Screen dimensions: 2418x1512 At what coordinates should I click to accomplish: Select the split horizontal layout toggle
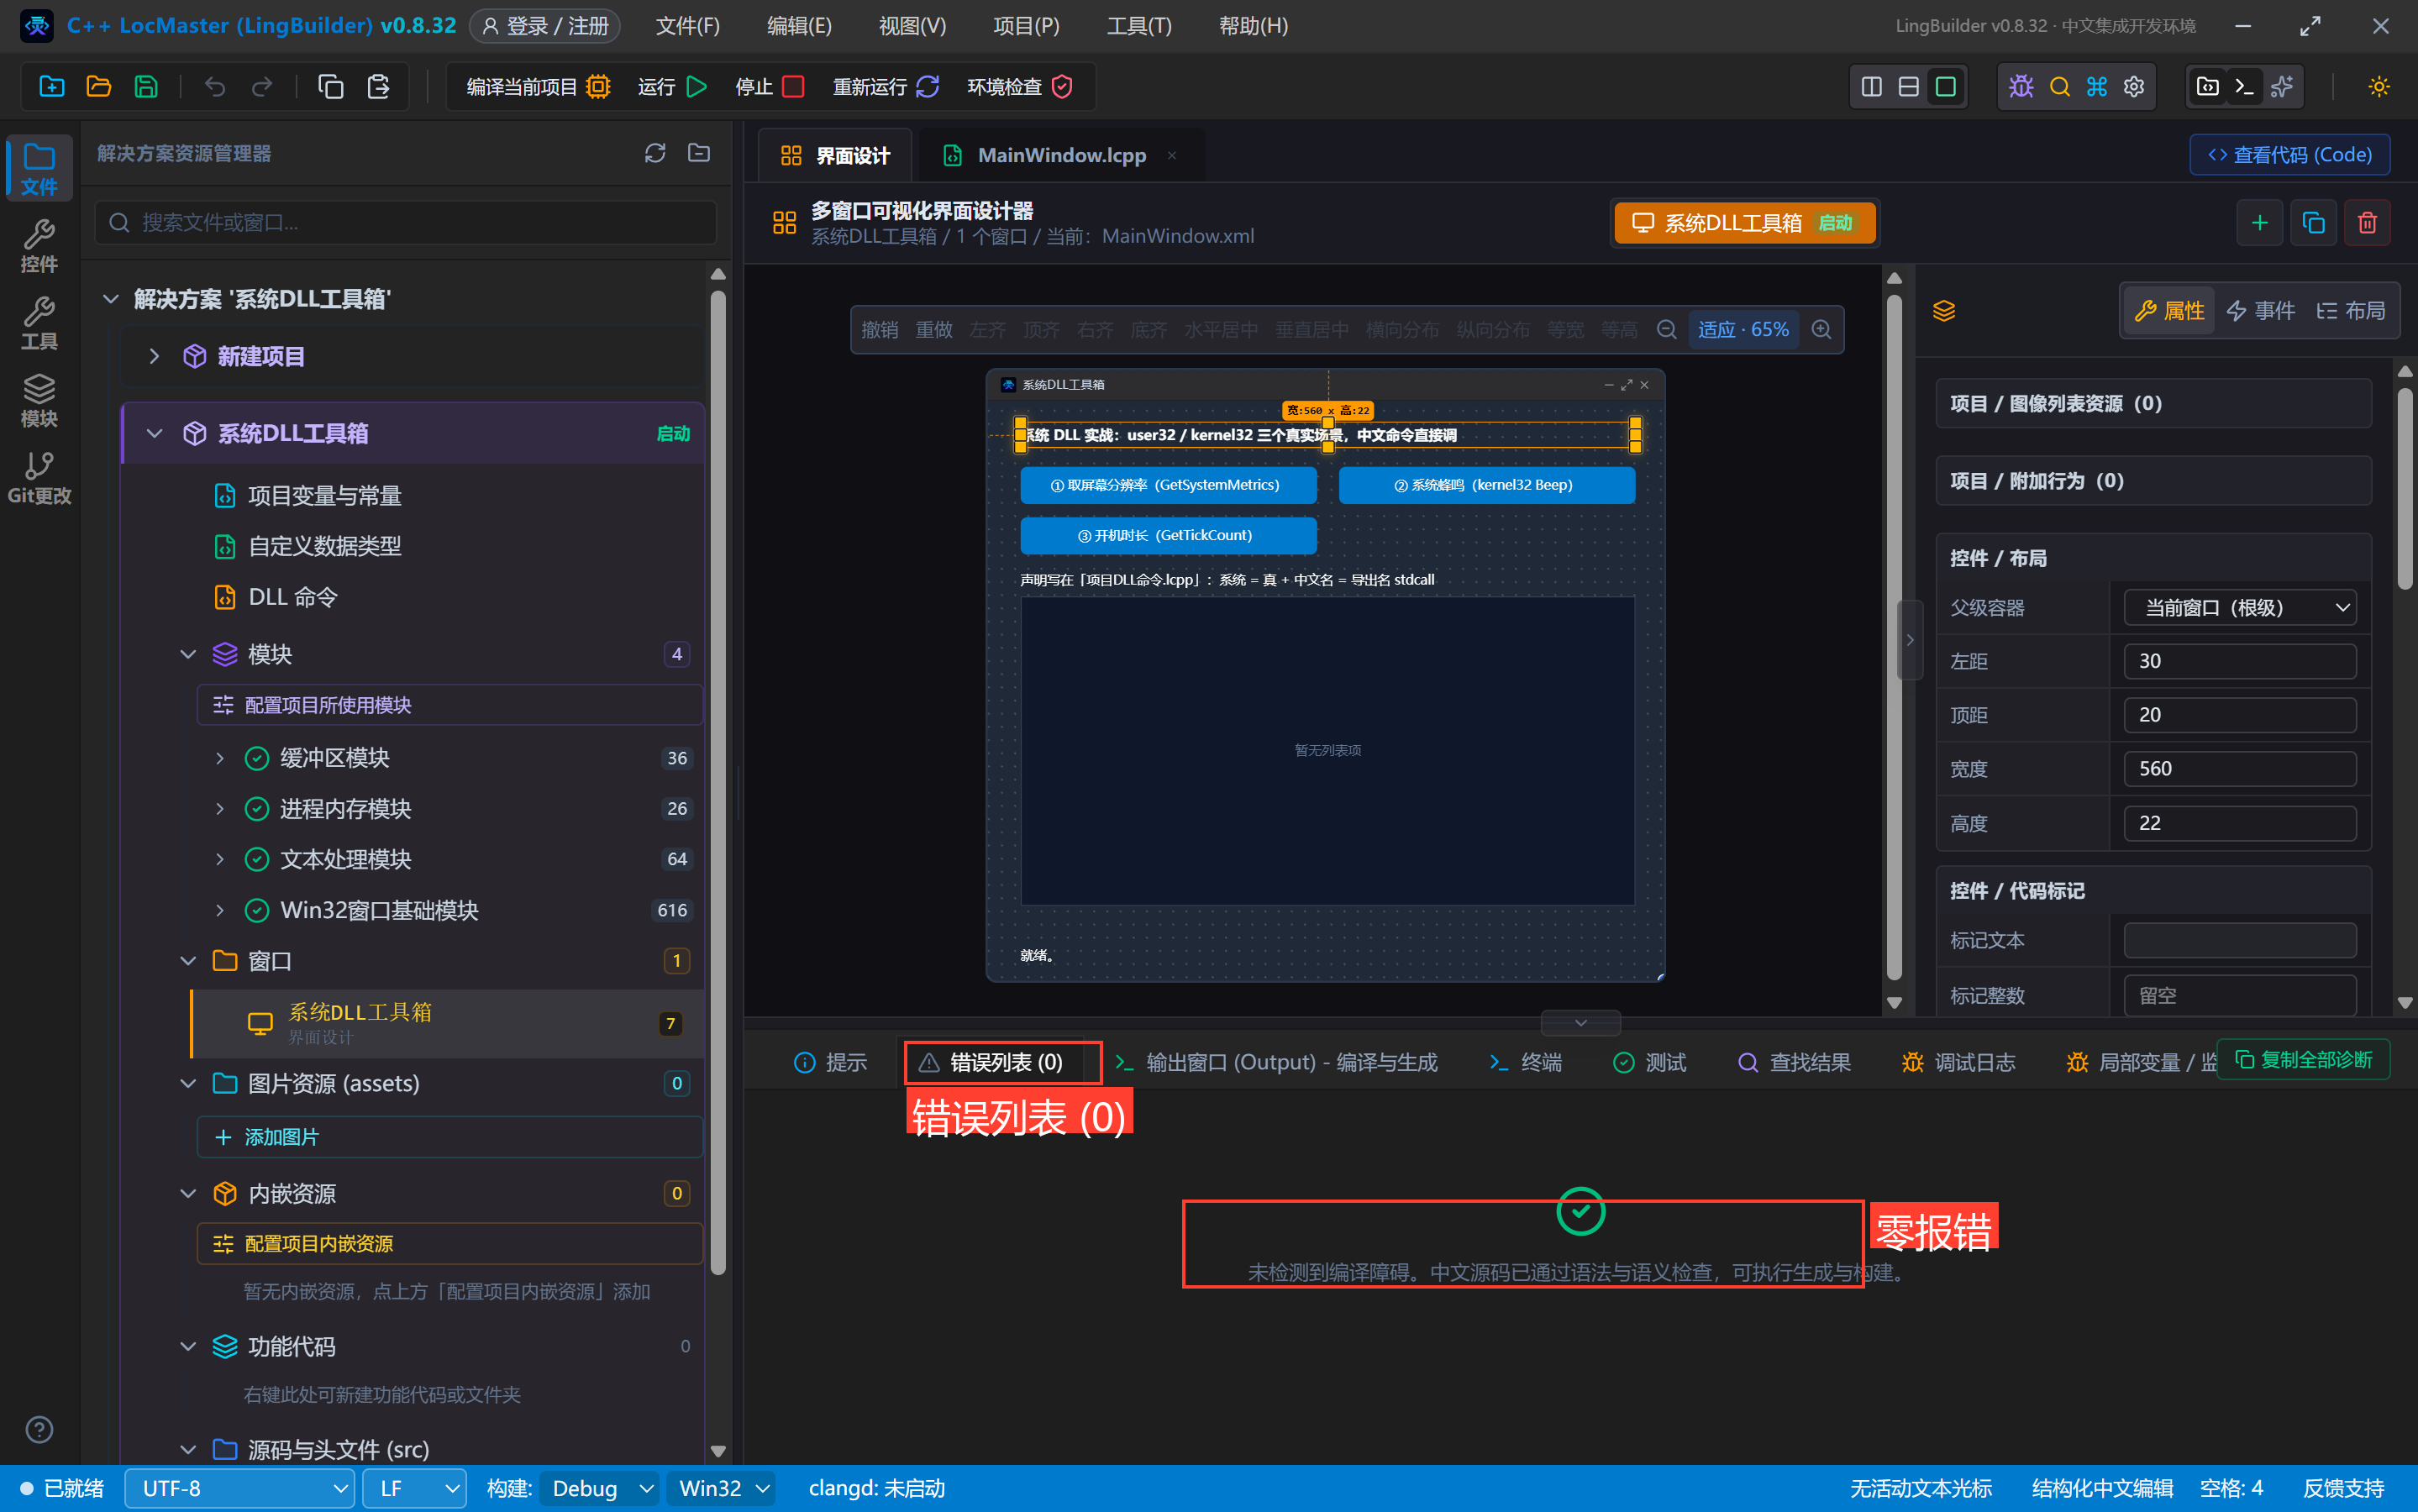tap(1908, 87)
